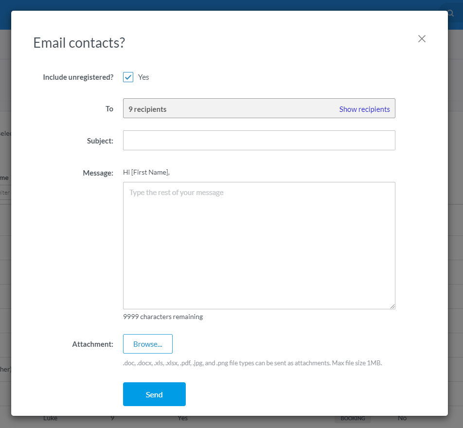
Task: Open the Show recipients link
Action: (364, 109)
